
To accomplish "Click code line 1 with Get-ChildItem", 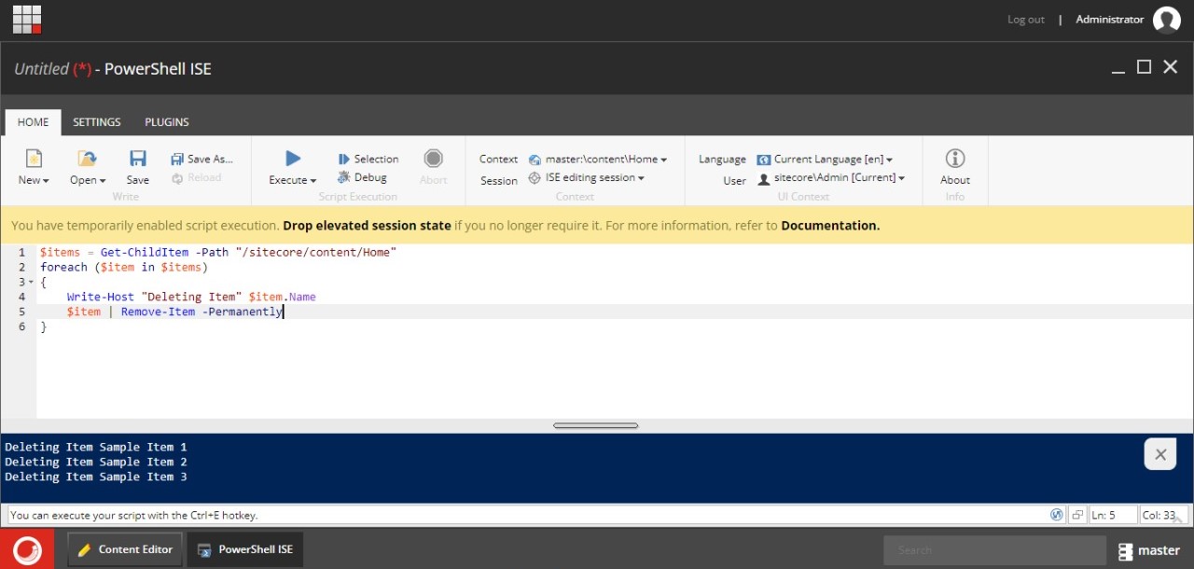I will coord(218,252).
